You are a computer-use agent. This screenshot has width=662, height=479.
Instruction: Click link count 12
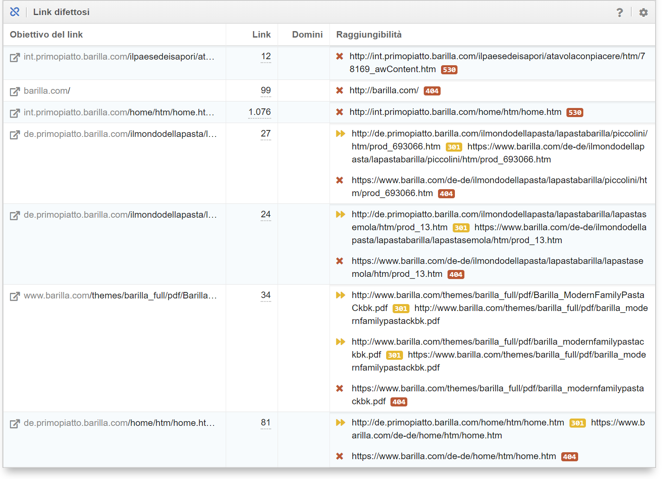(x=266, y=57)
